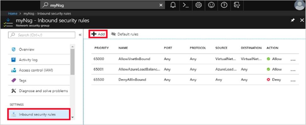The image size is (306, 125).
Task: Click the feedback smiley icon
Action: coord(211,5)
